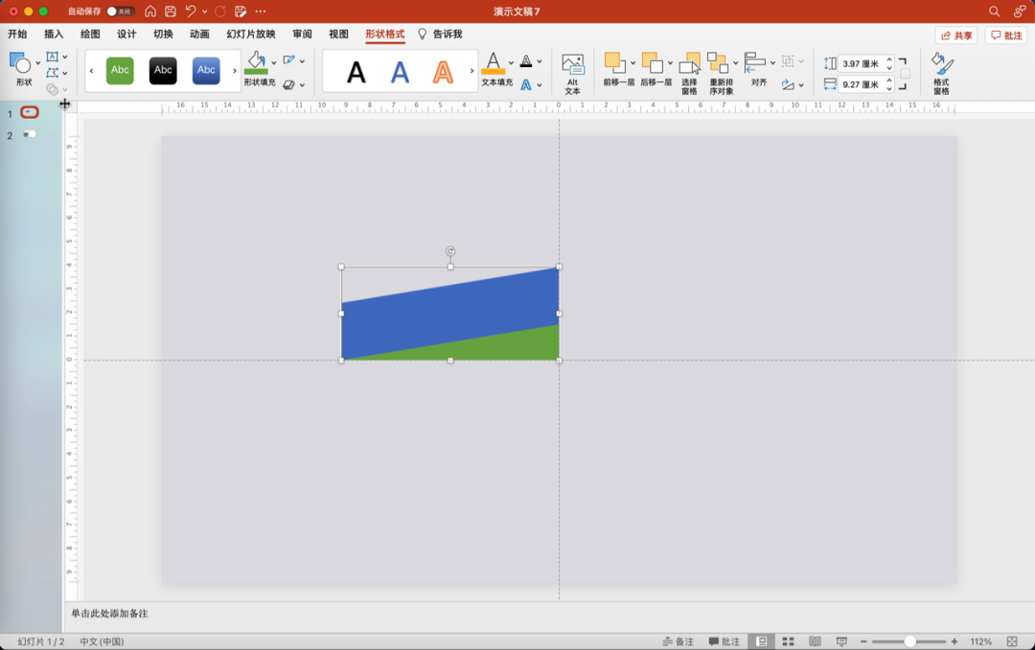1035x650 pixels.
Task: Click the Save disk icon
Action: click(x=171, y=12)
